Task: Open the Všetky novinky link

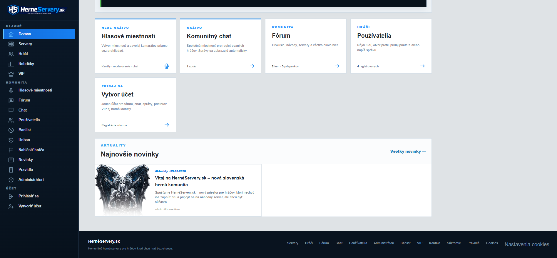Action: [x=408, y=151]
